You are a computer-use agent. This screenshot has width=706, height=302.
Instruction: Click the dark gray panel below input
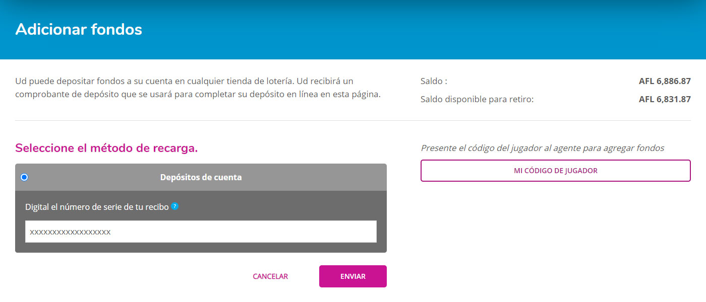[201, 247]
